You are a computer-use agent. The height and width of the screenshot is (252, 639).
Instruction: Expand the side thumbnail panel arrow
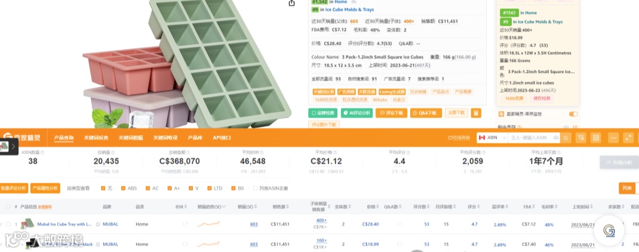[13, 146]
